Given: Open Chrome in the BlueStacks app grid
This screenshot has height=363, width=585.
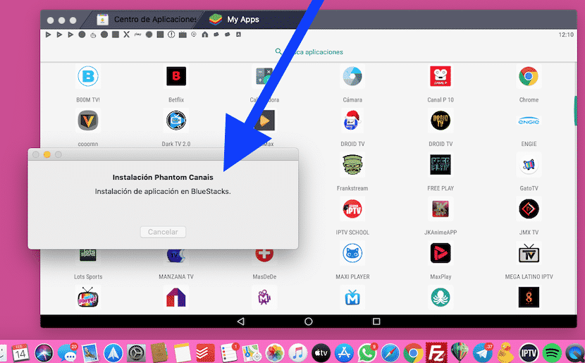Looking at the screenshot, I should [x=529, y=77].
